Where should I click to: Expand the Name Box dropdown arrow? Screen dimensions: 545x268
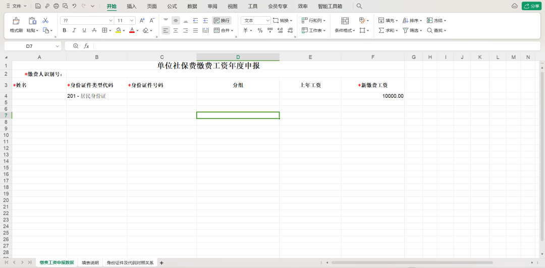click(57, 46)
